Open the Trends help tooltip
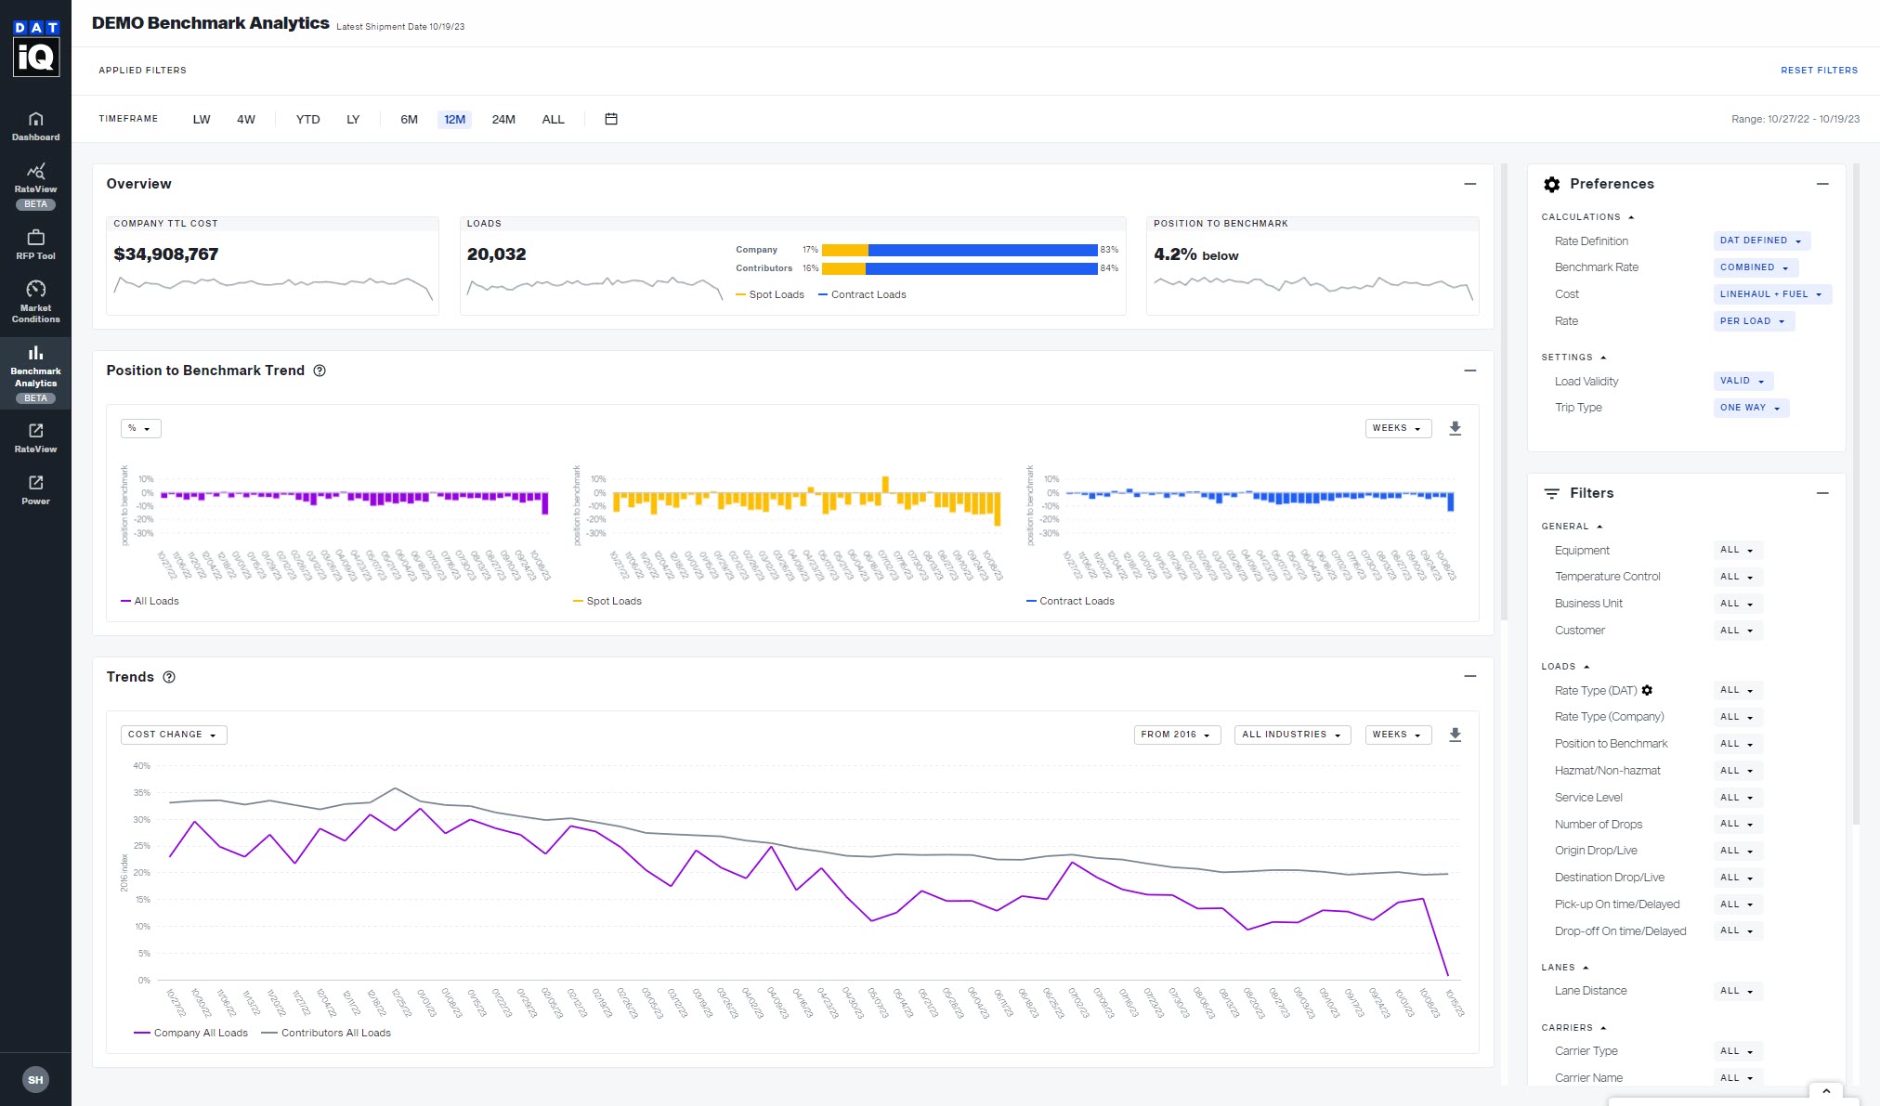 coord(169,677)
